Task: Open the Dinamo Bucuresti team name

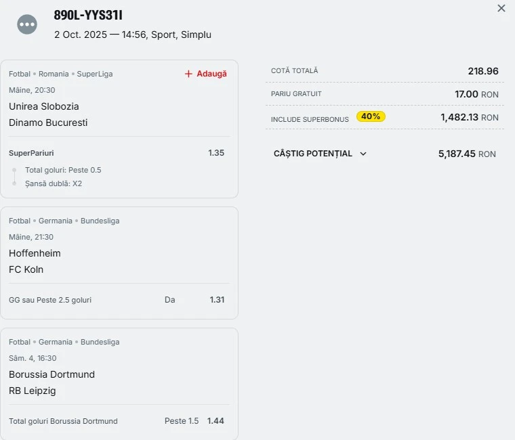Action: (48, 123)
